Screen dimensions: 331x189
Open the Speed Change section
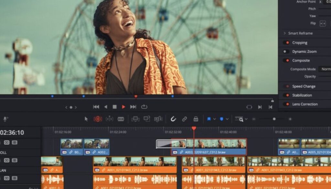(304, 86)
